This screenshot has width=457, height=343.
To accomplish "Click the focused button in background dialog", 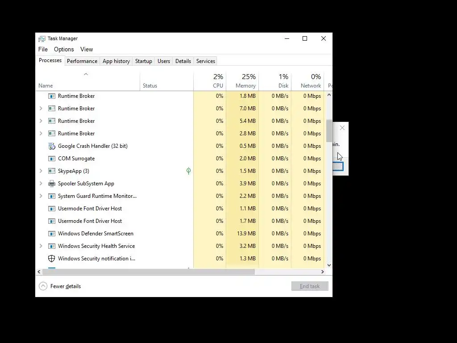I will click(338, 167).
